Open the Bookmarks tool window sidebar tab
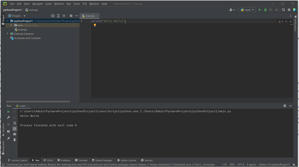This screenshot has height=167, width=299. [3, 148]
